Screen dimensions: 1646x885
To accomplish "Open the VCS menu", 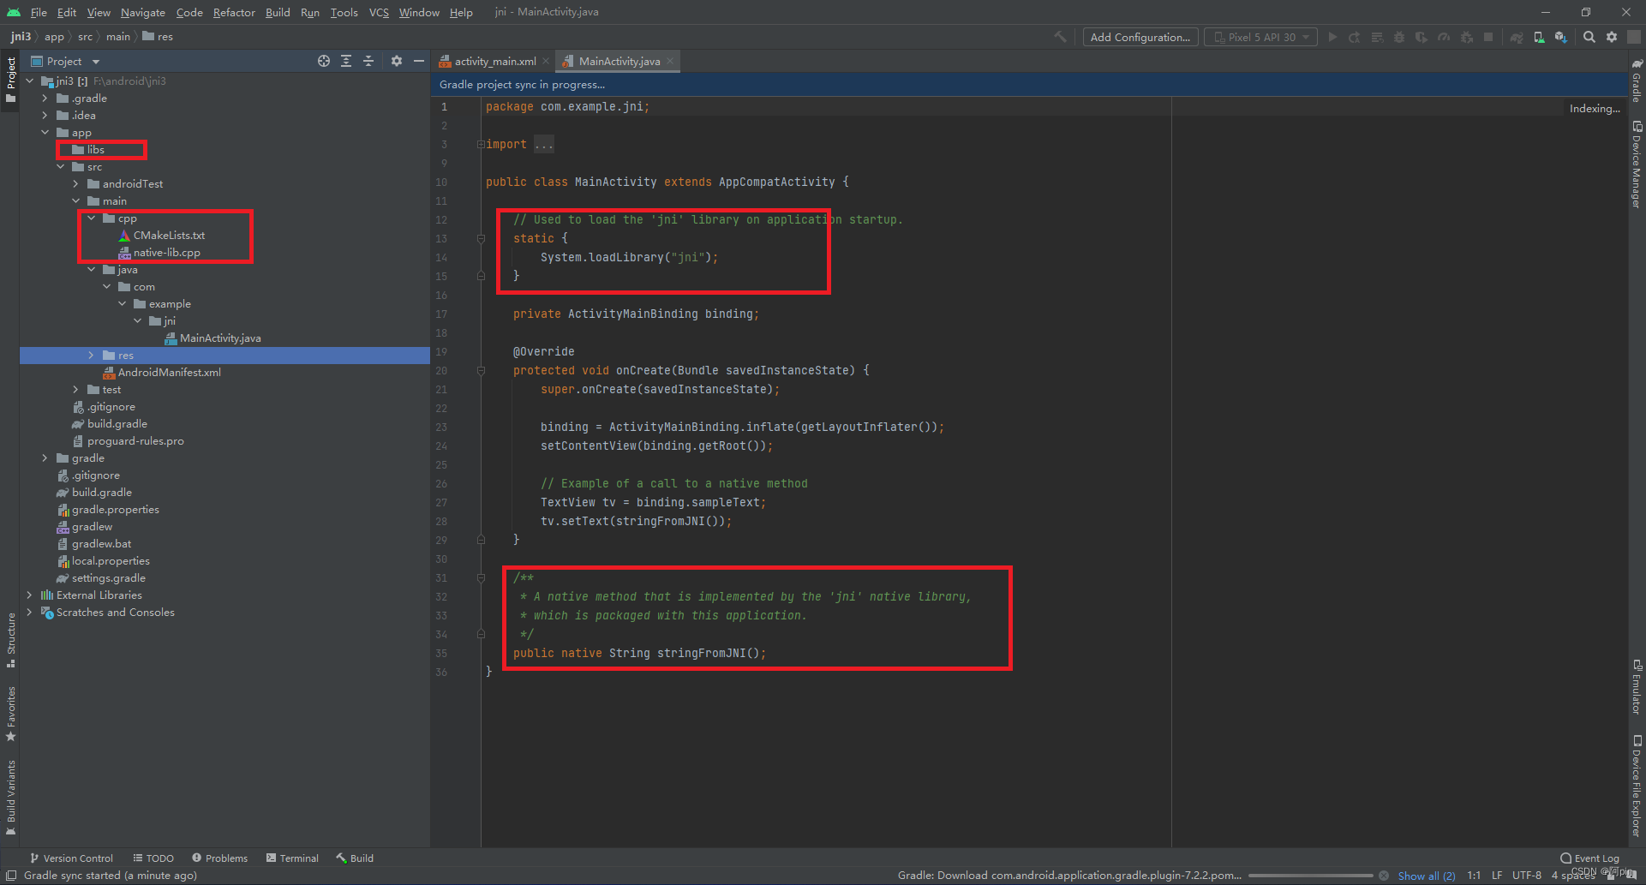I will point(379,12).
